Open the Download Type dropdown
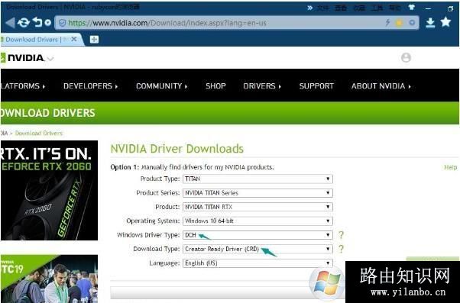460x303 pixels. coord(258,249)
